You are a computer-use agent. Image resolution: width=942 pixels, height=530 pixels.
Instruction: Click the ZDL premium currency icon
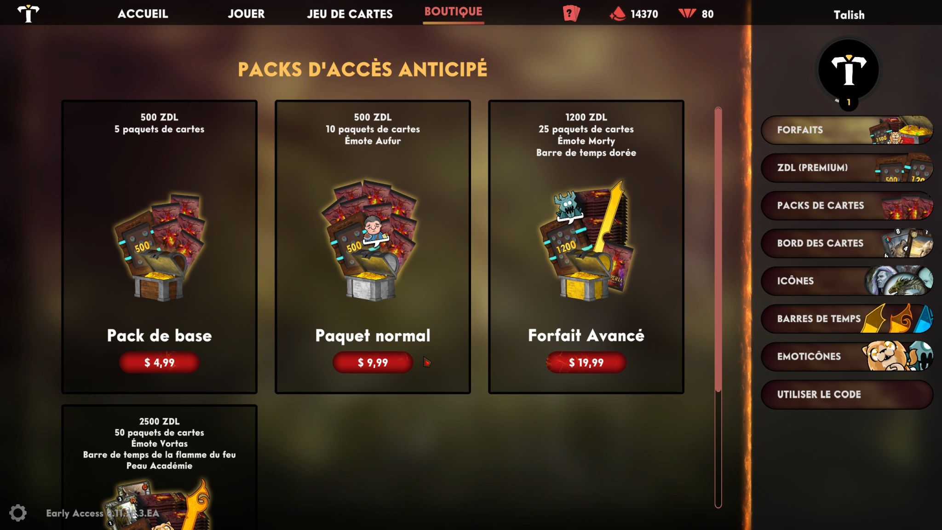tap(687, 14)
